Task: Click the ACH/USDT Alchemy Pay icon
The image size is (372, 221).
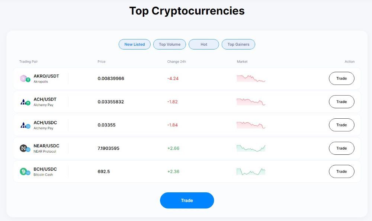Action: pyautogui.click(x=25, y=102)
